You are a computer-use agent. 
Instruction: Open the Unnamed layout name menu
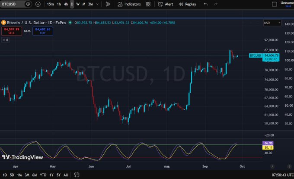click(287, 4)
